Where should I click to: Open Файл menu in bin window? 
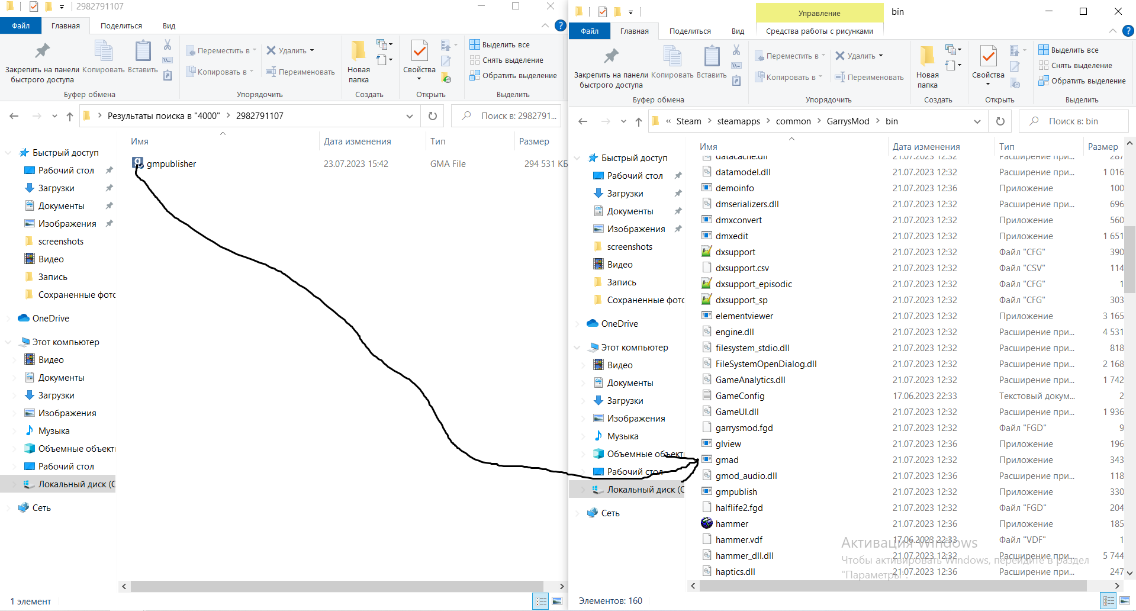pyautogui.click(x=590, y=31)
